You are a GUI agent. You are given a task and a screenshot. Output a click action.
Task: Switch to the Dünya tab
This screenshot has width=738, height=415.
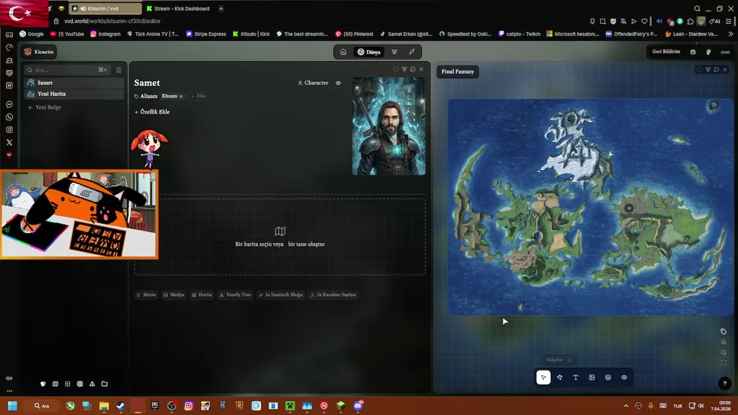(x=369, y=52)
